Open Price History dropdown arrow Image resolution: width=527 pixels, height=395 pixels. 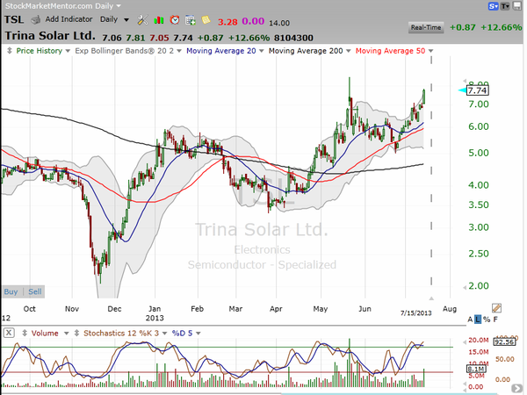pyautogui.click(x=68, y=51)
